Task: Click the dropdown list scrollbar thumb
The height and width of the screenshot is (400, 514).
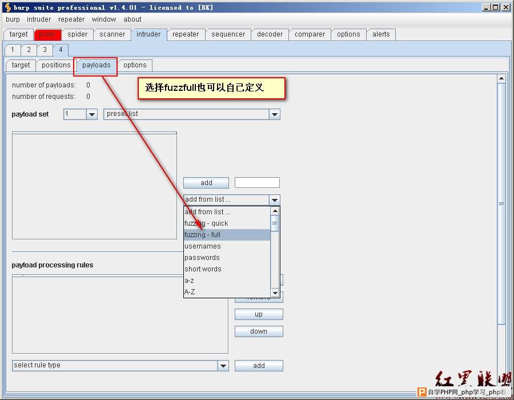Action: tap(275, 223)
